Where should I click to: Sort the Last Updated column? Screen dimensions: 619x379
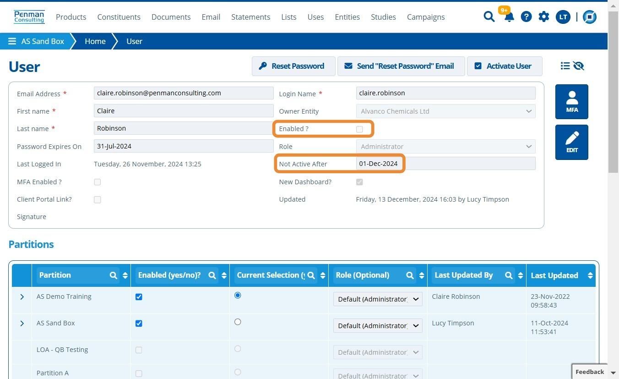tap(590, 275)
